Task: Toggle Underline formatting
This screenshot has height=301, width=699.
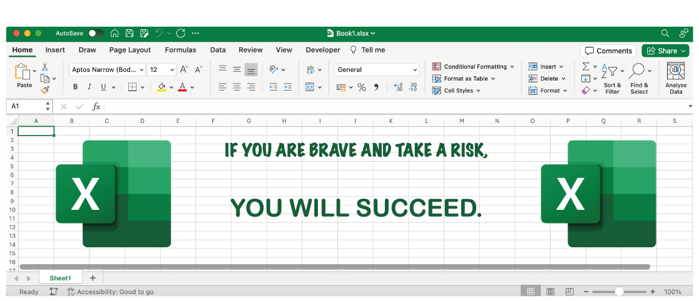Action: [x=103, y=87]
